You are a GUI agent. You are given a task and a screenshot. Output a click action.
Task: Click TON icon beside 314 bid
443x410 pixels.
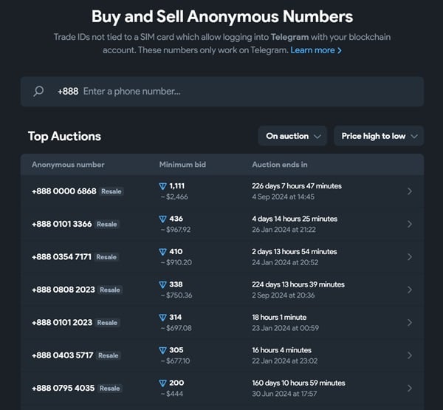tap(163, 318)
